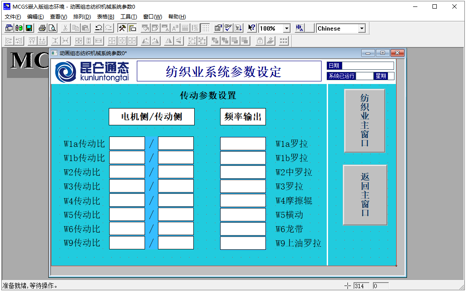Click the text alignment icon
This screenshot has width=467, height=292.
pyautogui.click(x=195, y=28)
